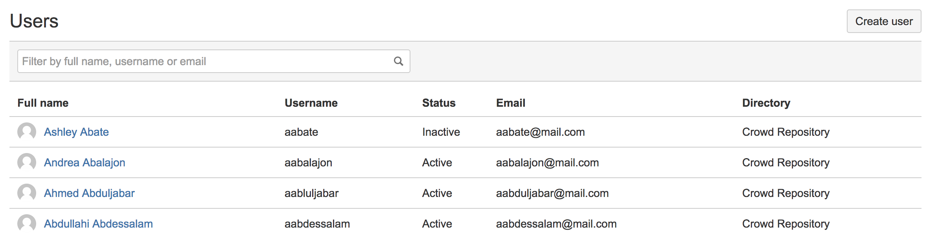
Task: Select the aabate@mail.com email cell
Action: 540,132
